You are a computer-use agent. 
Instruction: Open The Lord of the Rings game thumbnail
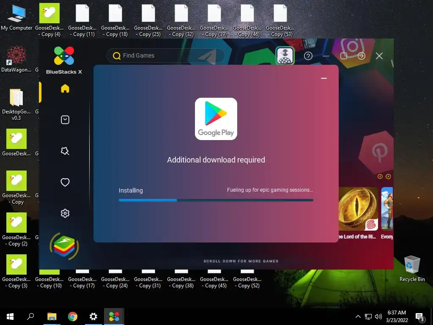pos(358,209)
